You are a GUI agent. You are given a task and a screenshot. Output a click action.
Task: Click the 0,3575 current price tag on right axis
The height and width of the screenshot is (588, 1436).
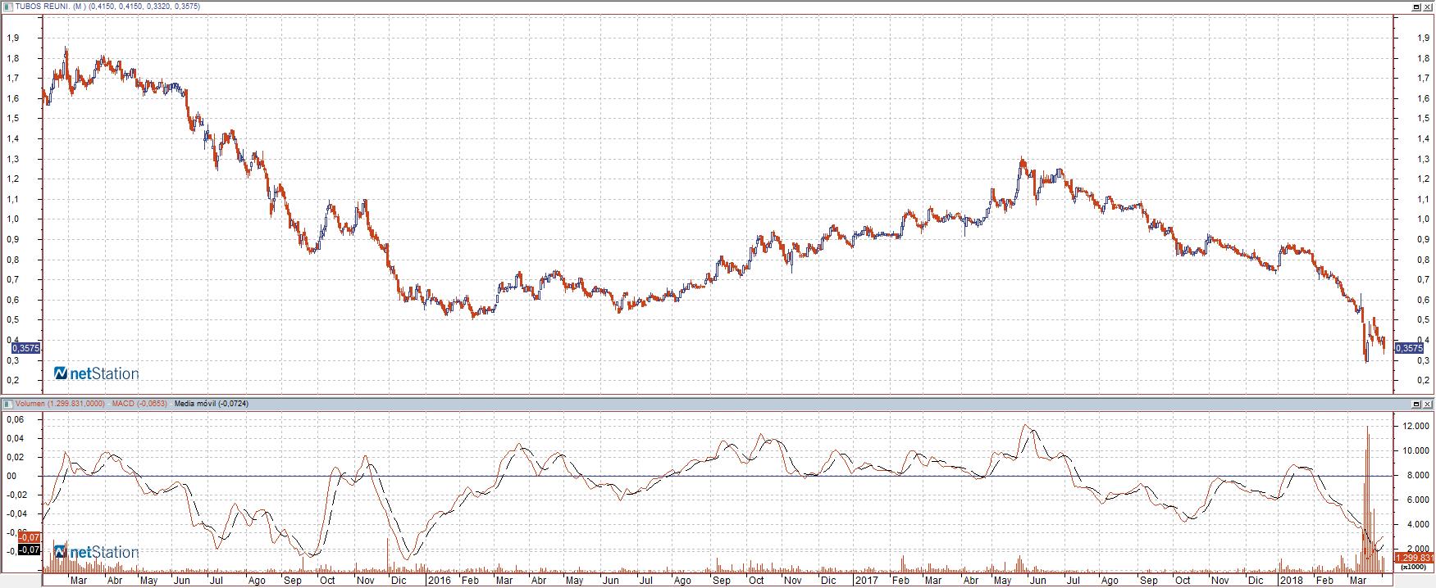[1409, 348]
